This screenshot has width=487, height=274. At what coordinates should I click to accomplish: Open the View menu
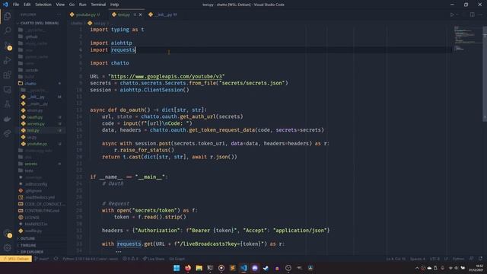pyautogui.click(x=60, y=5)
